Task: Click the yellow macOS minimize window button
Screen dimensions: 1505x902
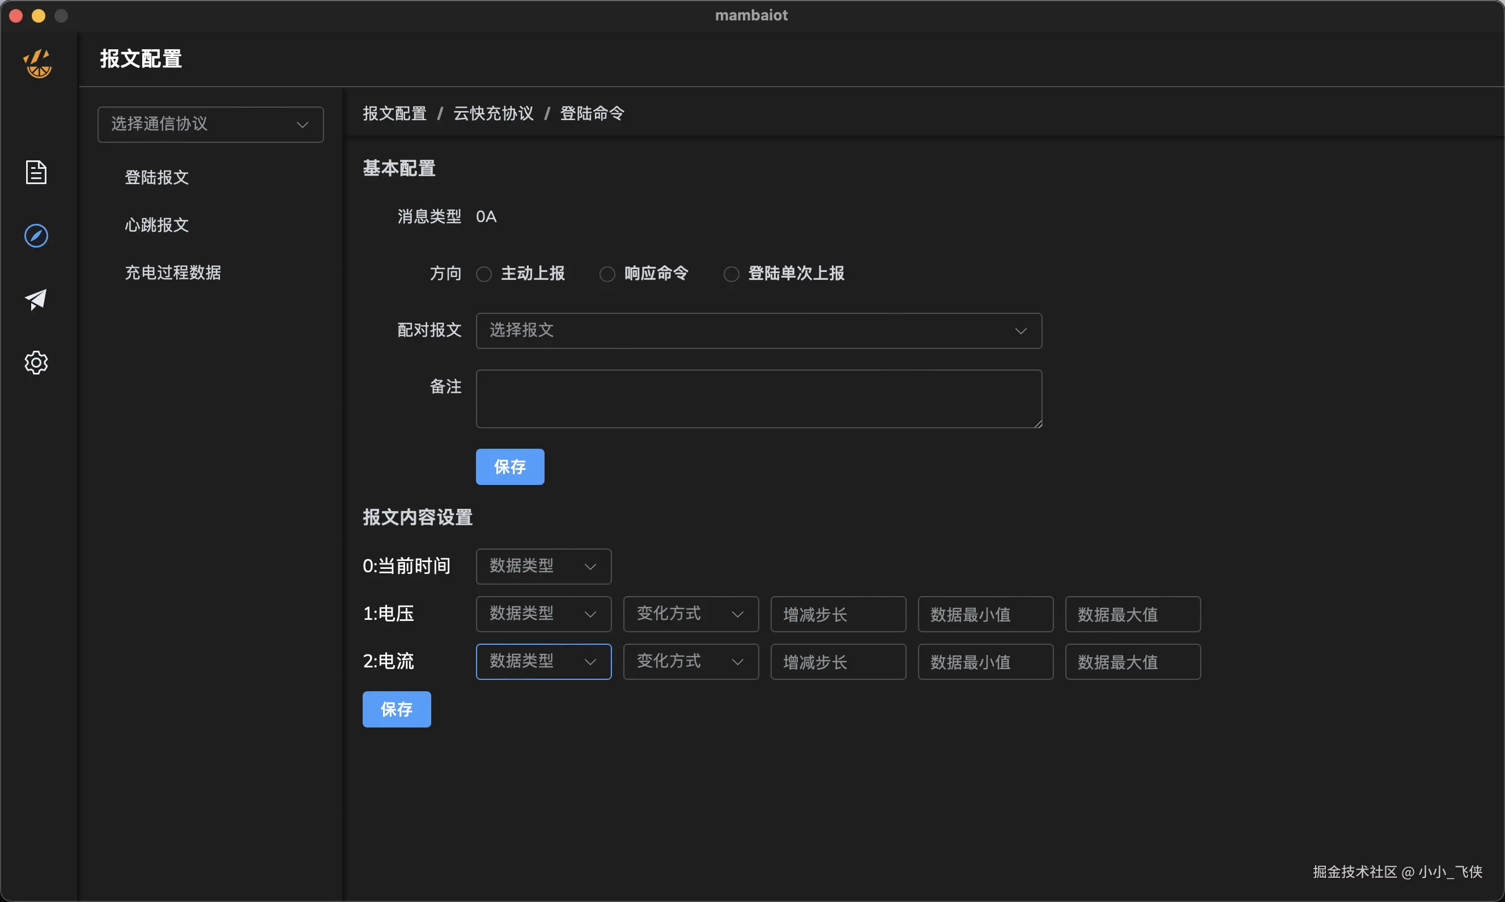Action: click(x=39, y=16)
